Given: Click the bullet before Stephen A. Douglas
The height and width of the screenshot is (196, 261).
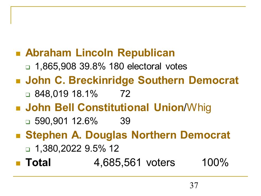Looking at the screenshot, I should 18,136.
